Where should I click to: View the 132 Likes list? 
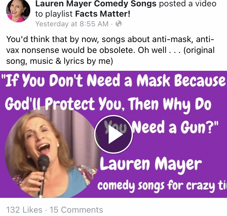click(x=24, y=210)
